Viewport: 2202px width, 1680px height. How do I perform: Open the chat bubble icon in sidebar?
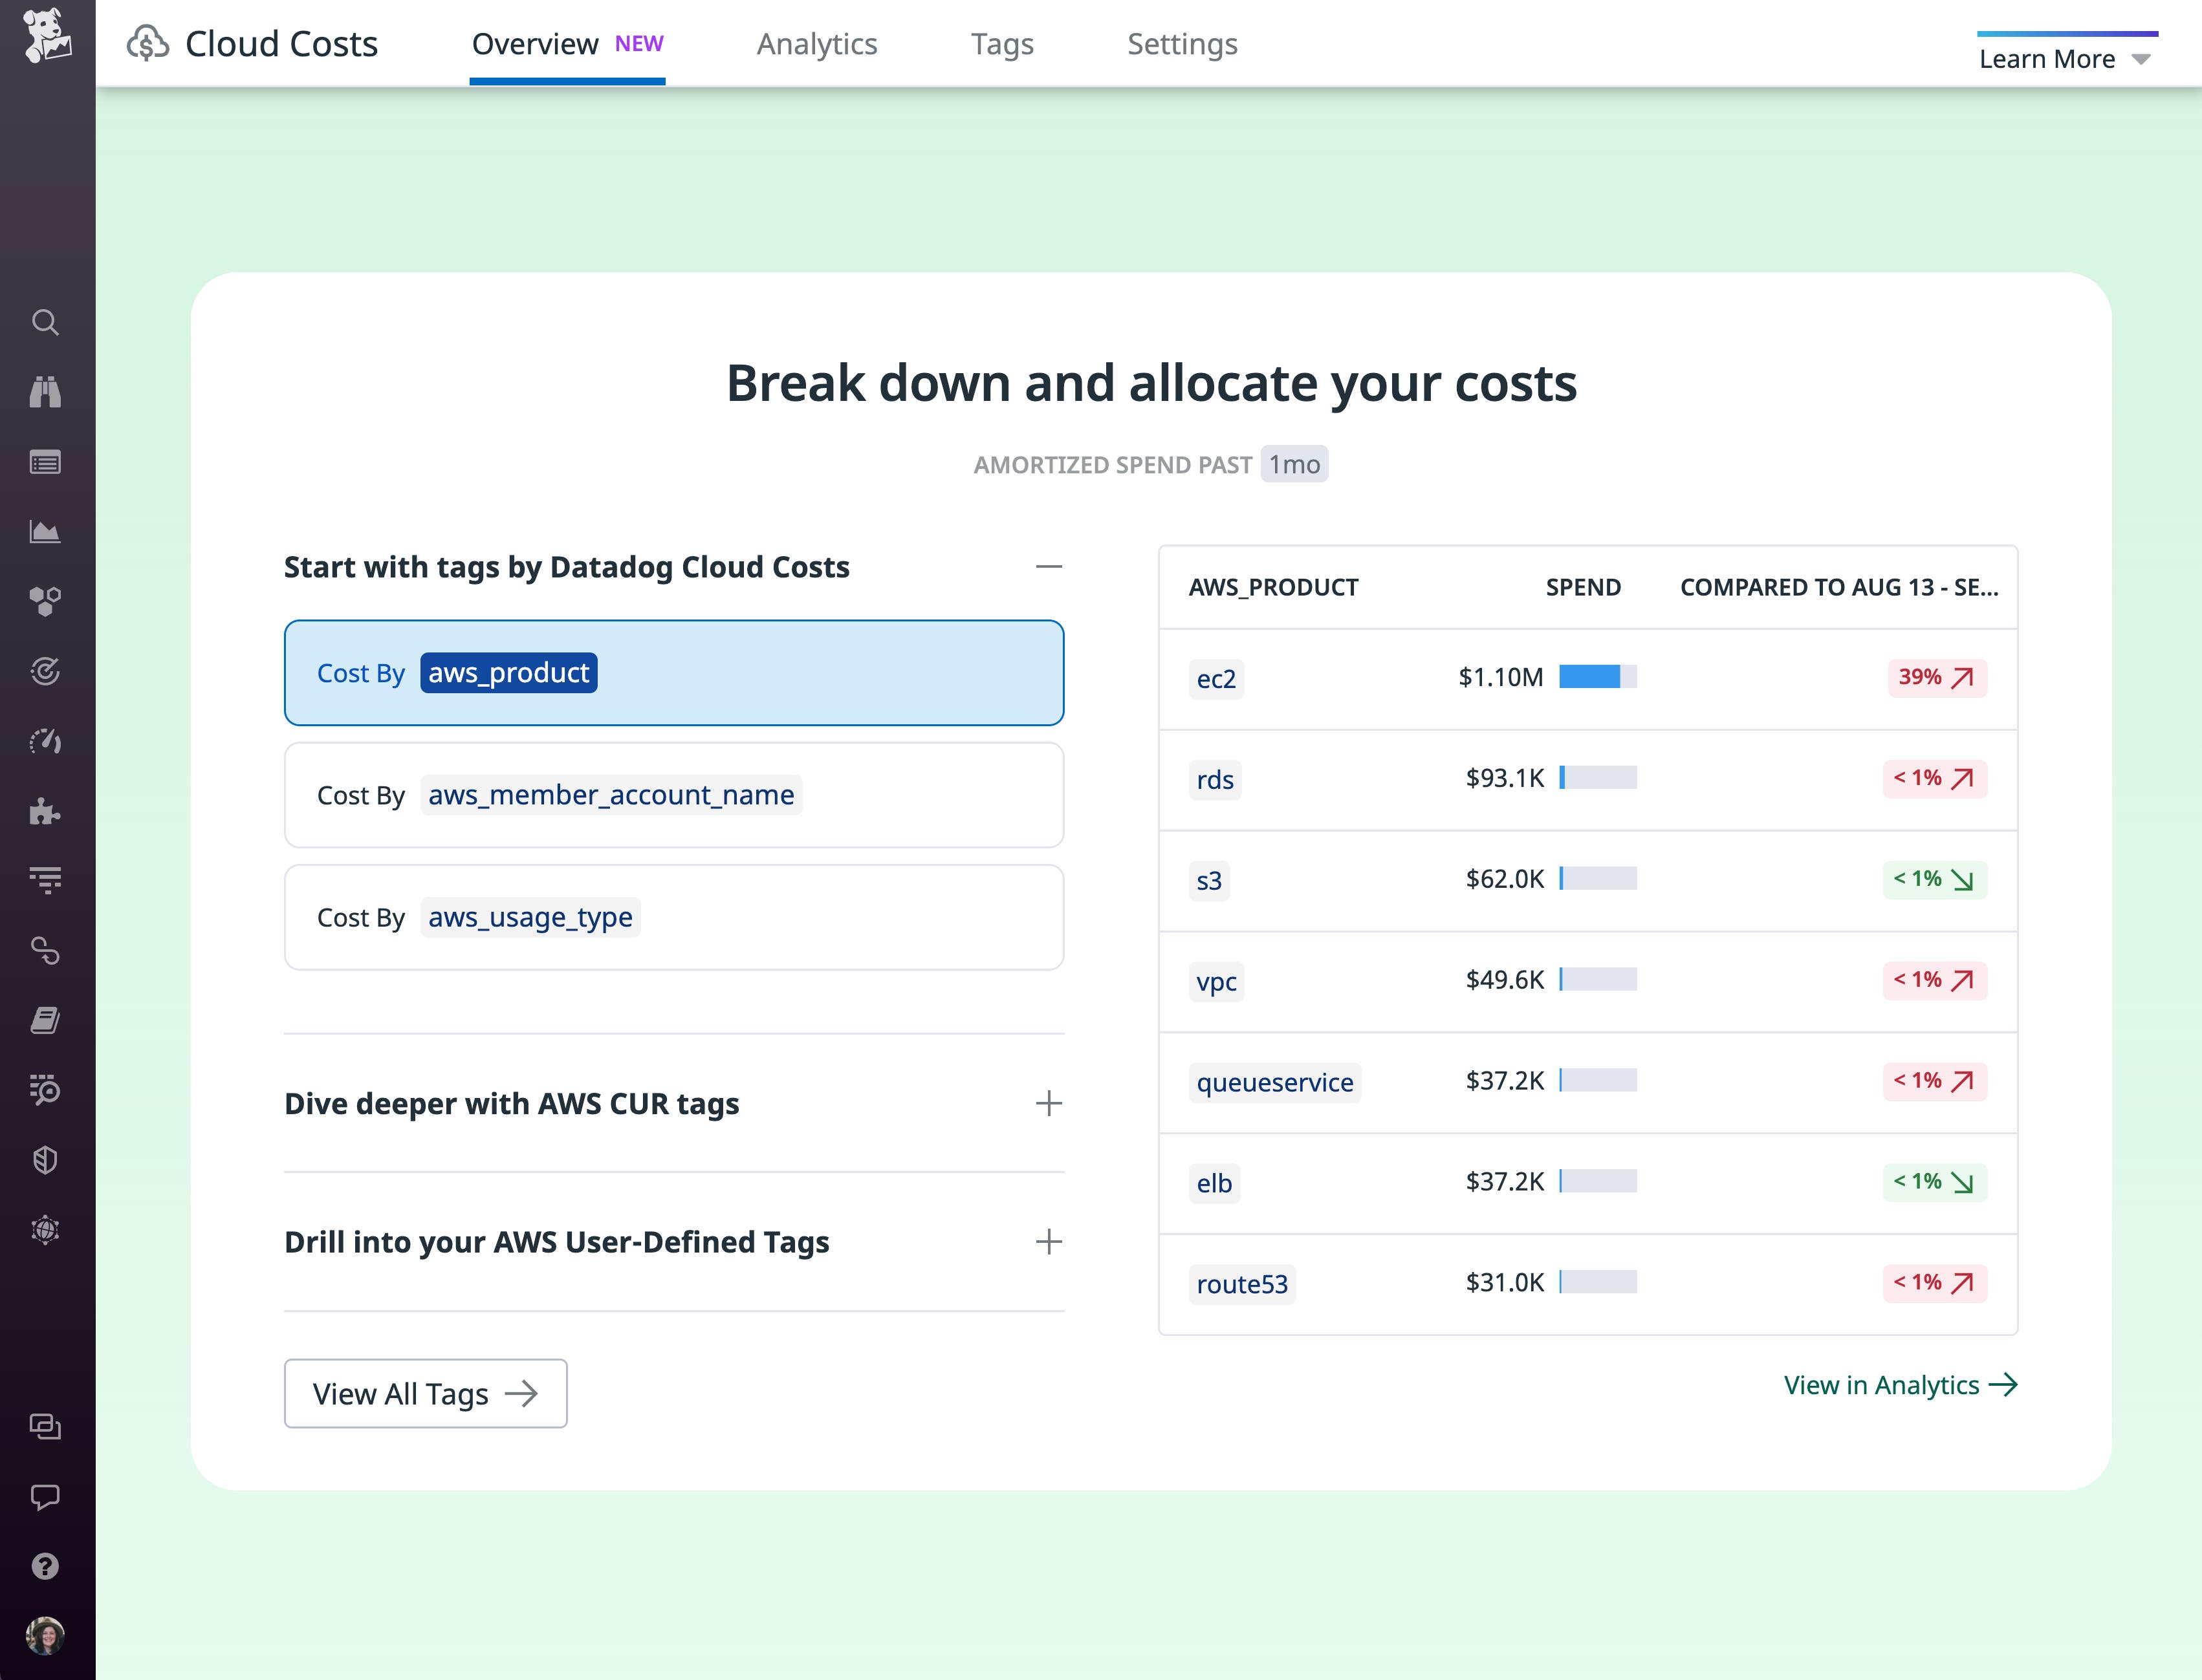(45, 1497)
